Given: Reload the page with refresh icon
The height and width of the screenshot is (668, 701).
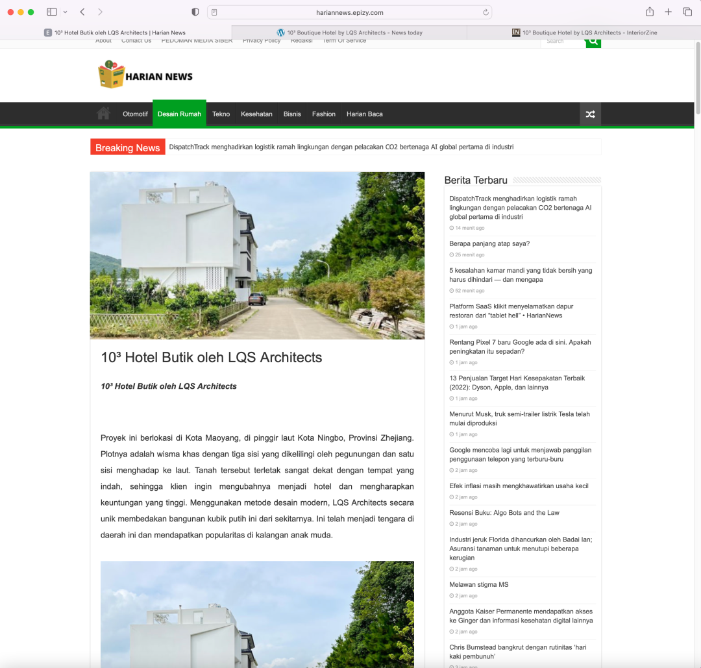Looking at the screenshot, I should 485,12.
